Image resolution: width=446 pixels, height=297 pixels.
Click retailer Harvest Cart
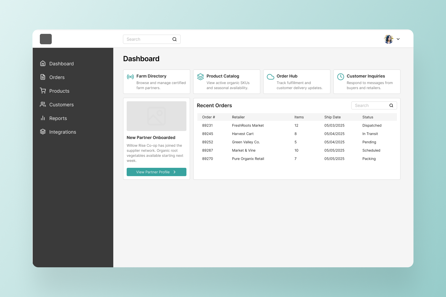coord(243,134)
